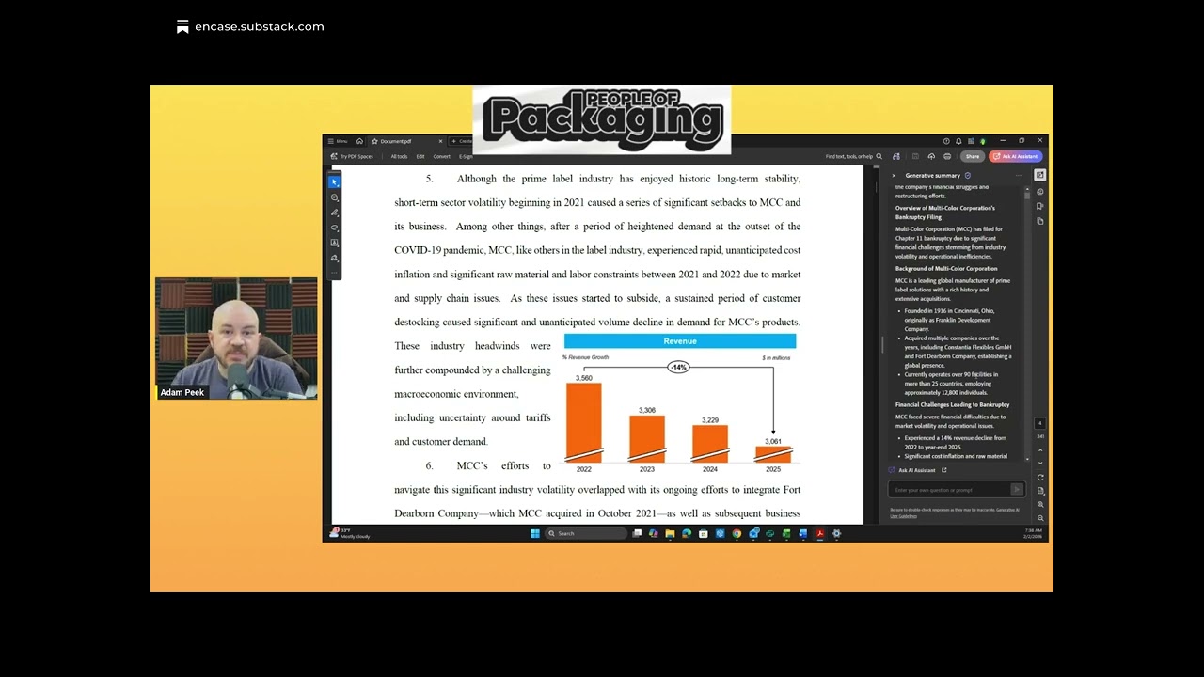1204x677 pixels.
Task: Click the 'Generative summary' panel title
Action: pyautogui.click(x=932, y=175)
